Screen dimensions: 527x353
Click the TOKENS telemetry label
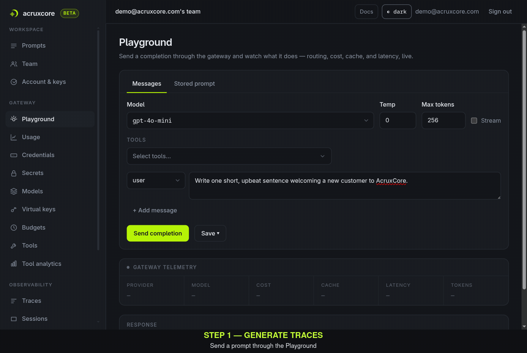(461, 285)
